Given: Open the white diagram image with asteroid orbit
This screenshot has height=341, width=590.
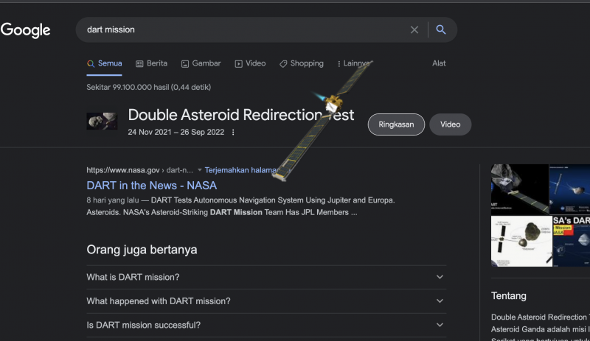Looking at the screenshot, I should pos(521,241).
